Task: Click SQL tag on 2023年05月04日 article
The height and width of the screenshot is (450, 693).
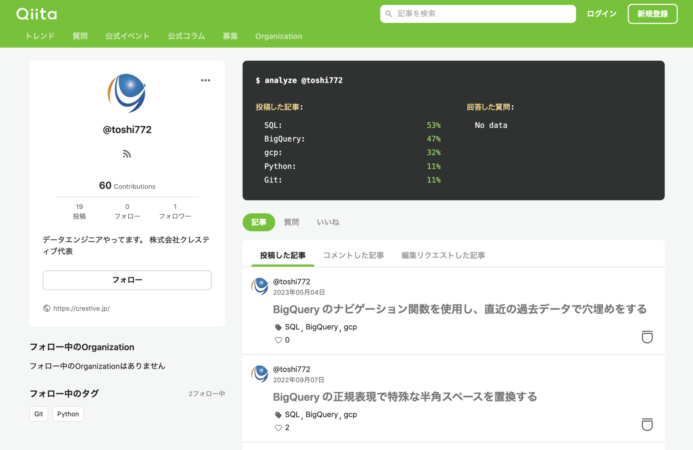Action: click(x=292, y=327)
